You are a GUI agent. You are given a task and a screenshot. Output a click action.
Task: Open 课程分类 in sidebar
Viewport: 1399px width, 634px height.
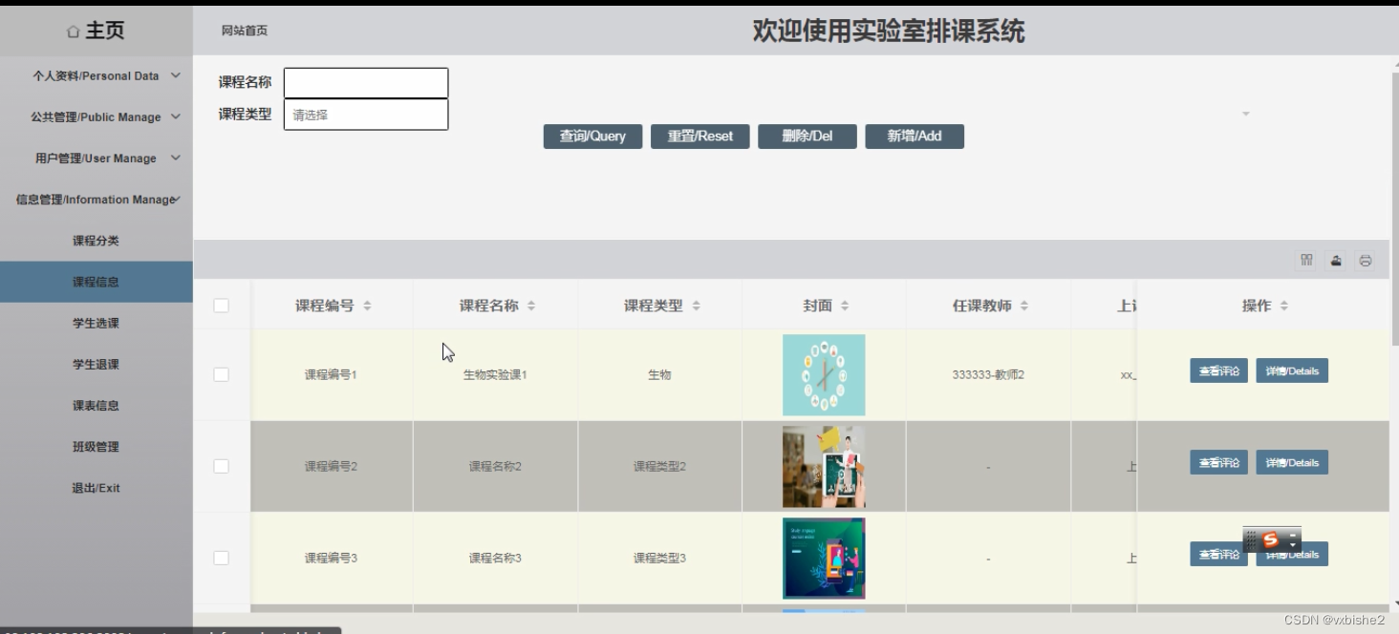tap(97, 241)
